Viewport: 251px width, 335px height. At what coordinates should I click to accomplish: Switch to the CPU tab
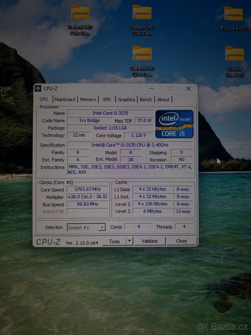[44, 99]
